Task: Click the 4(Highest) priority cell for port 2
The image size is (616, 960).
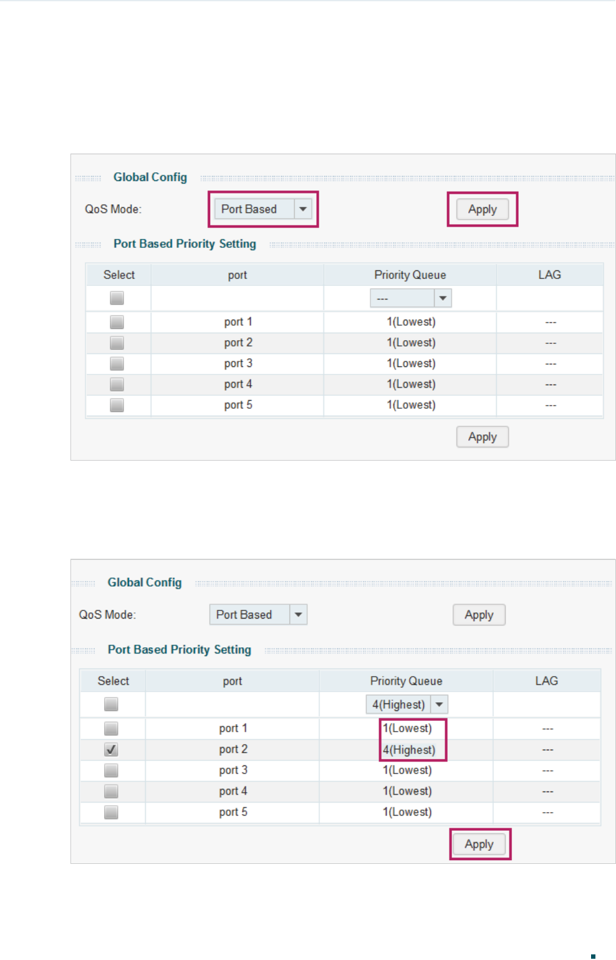Action: [409, 750]
